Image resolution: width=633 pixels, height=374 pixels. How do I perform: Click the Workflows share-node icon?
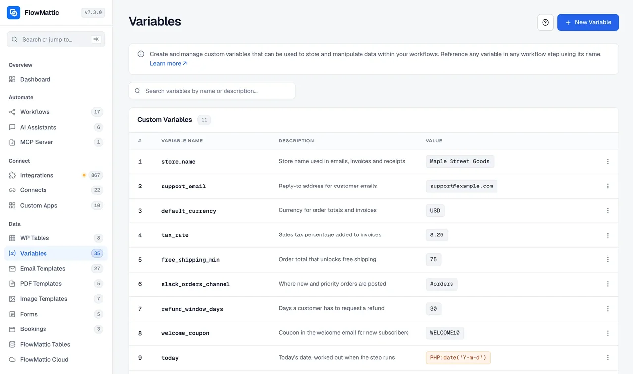[12, 112]
